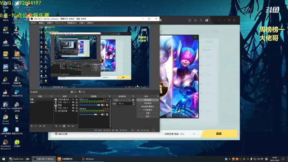Screen dimensions: 288x162
Task: Add a new scene with the plus button
Action: 32,126
